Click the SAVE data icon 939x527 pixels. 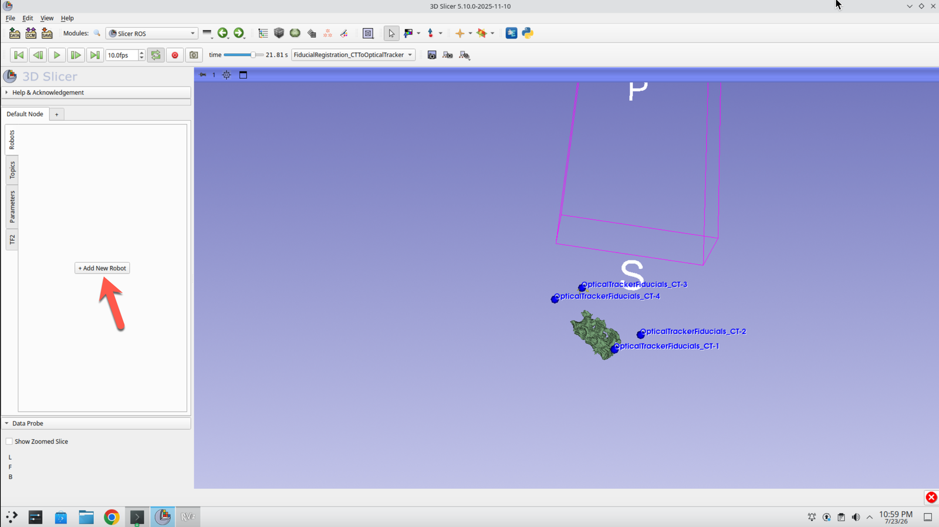tap(47, 33)
